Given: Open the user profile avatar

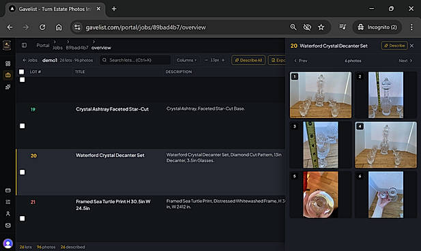Looking at the screenshot, I should 8,243.
